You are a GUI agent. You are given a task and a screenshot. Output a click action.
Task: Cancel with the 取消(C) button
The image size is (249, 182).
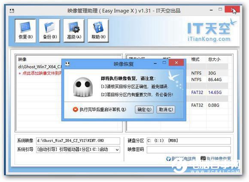166,109
